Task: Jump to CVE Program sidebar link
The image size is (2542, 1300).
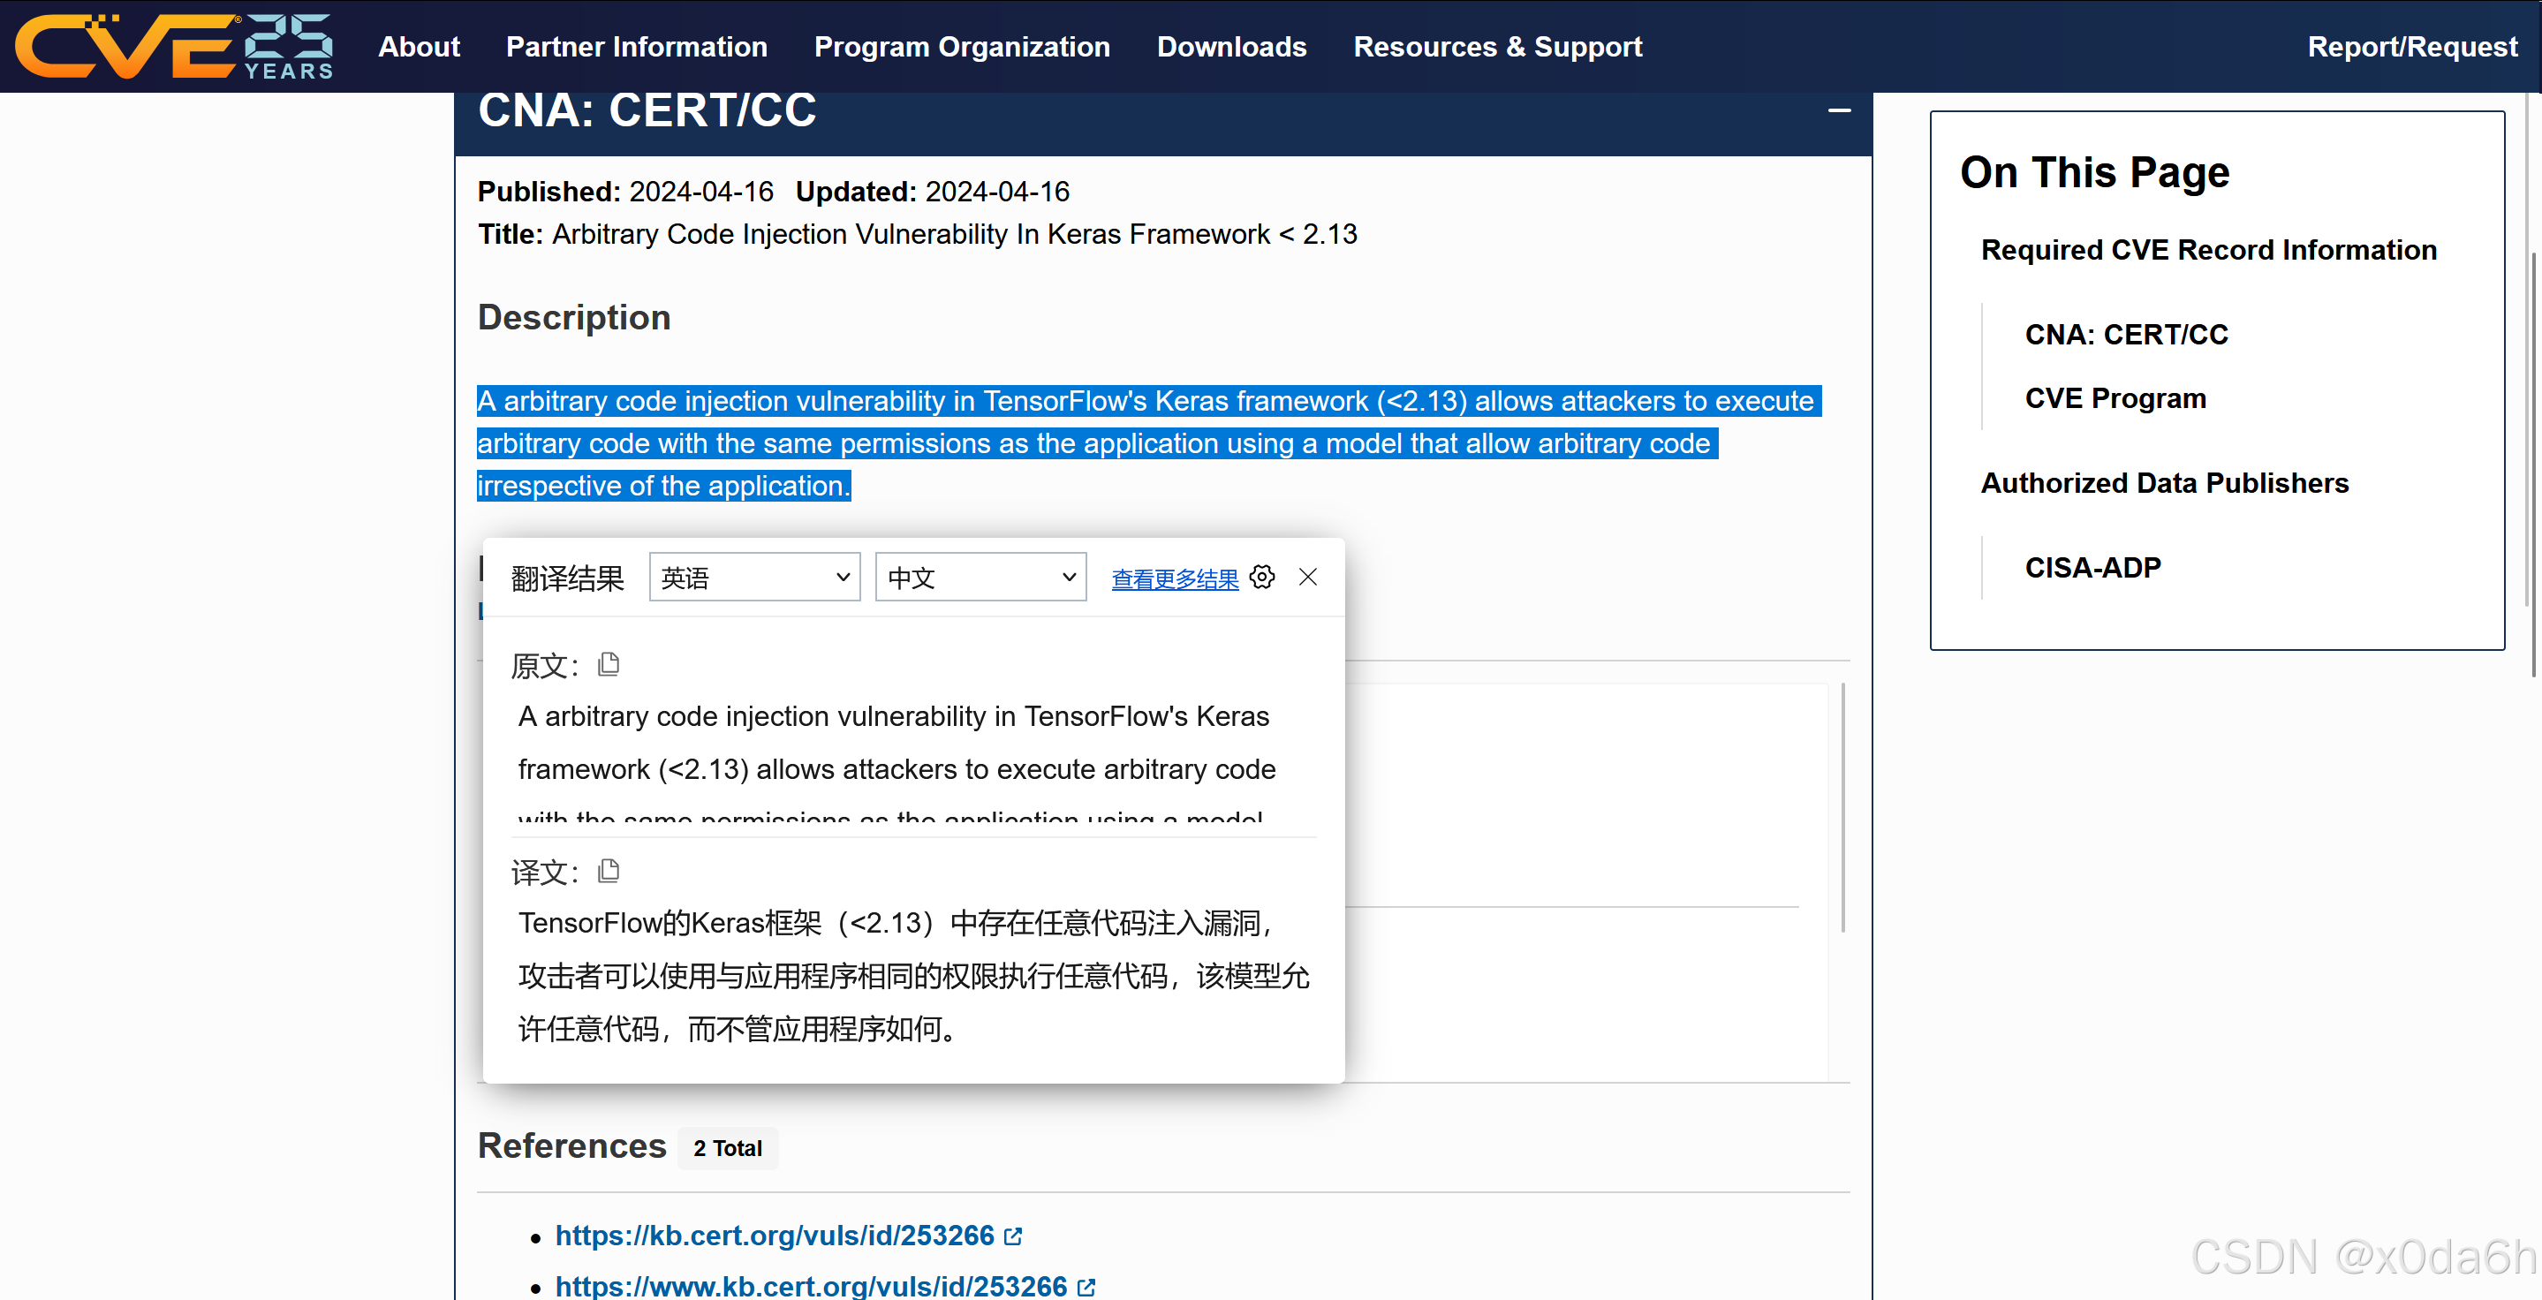Action: coord(2115,398)
